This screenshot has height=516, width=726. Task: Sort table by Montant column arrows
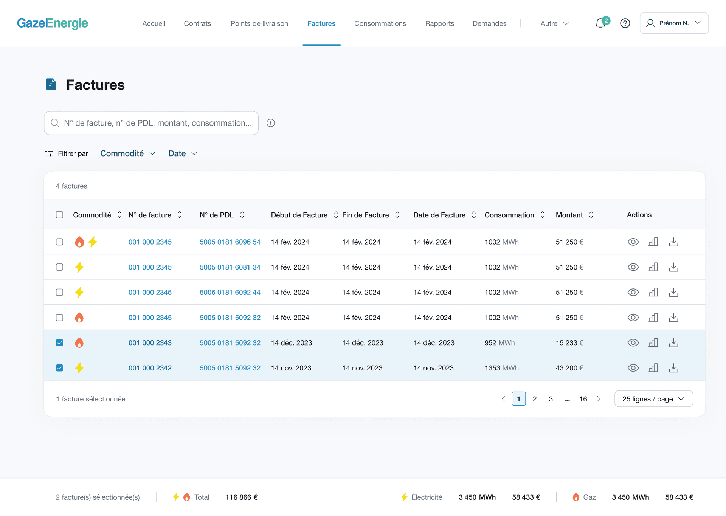pyautogui.click(x=591, y=215)
